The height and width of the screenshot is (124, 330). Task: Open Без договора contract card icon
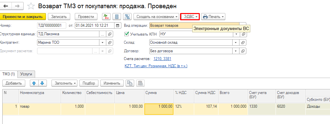click(x=243, y=51)
